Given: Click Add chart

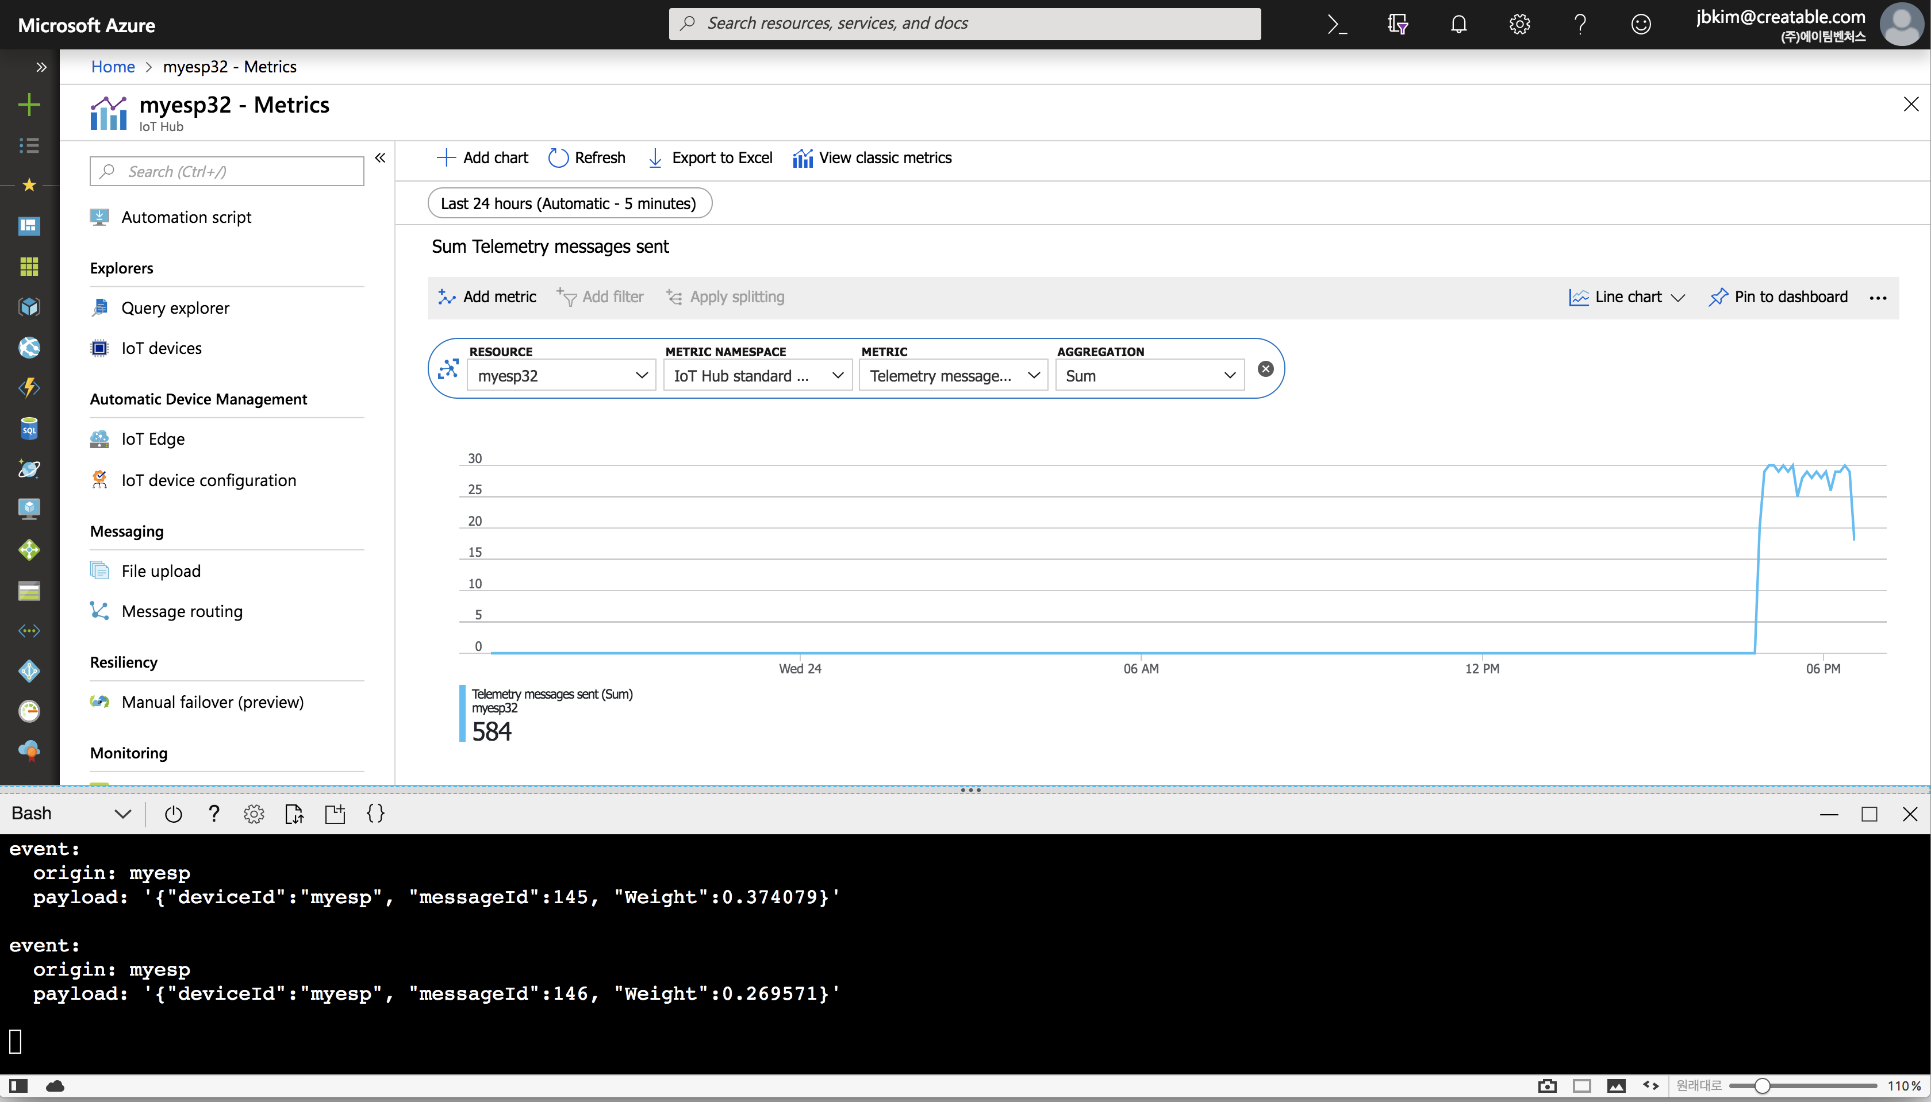Looking at the screenshot, I should pos(482,157).
